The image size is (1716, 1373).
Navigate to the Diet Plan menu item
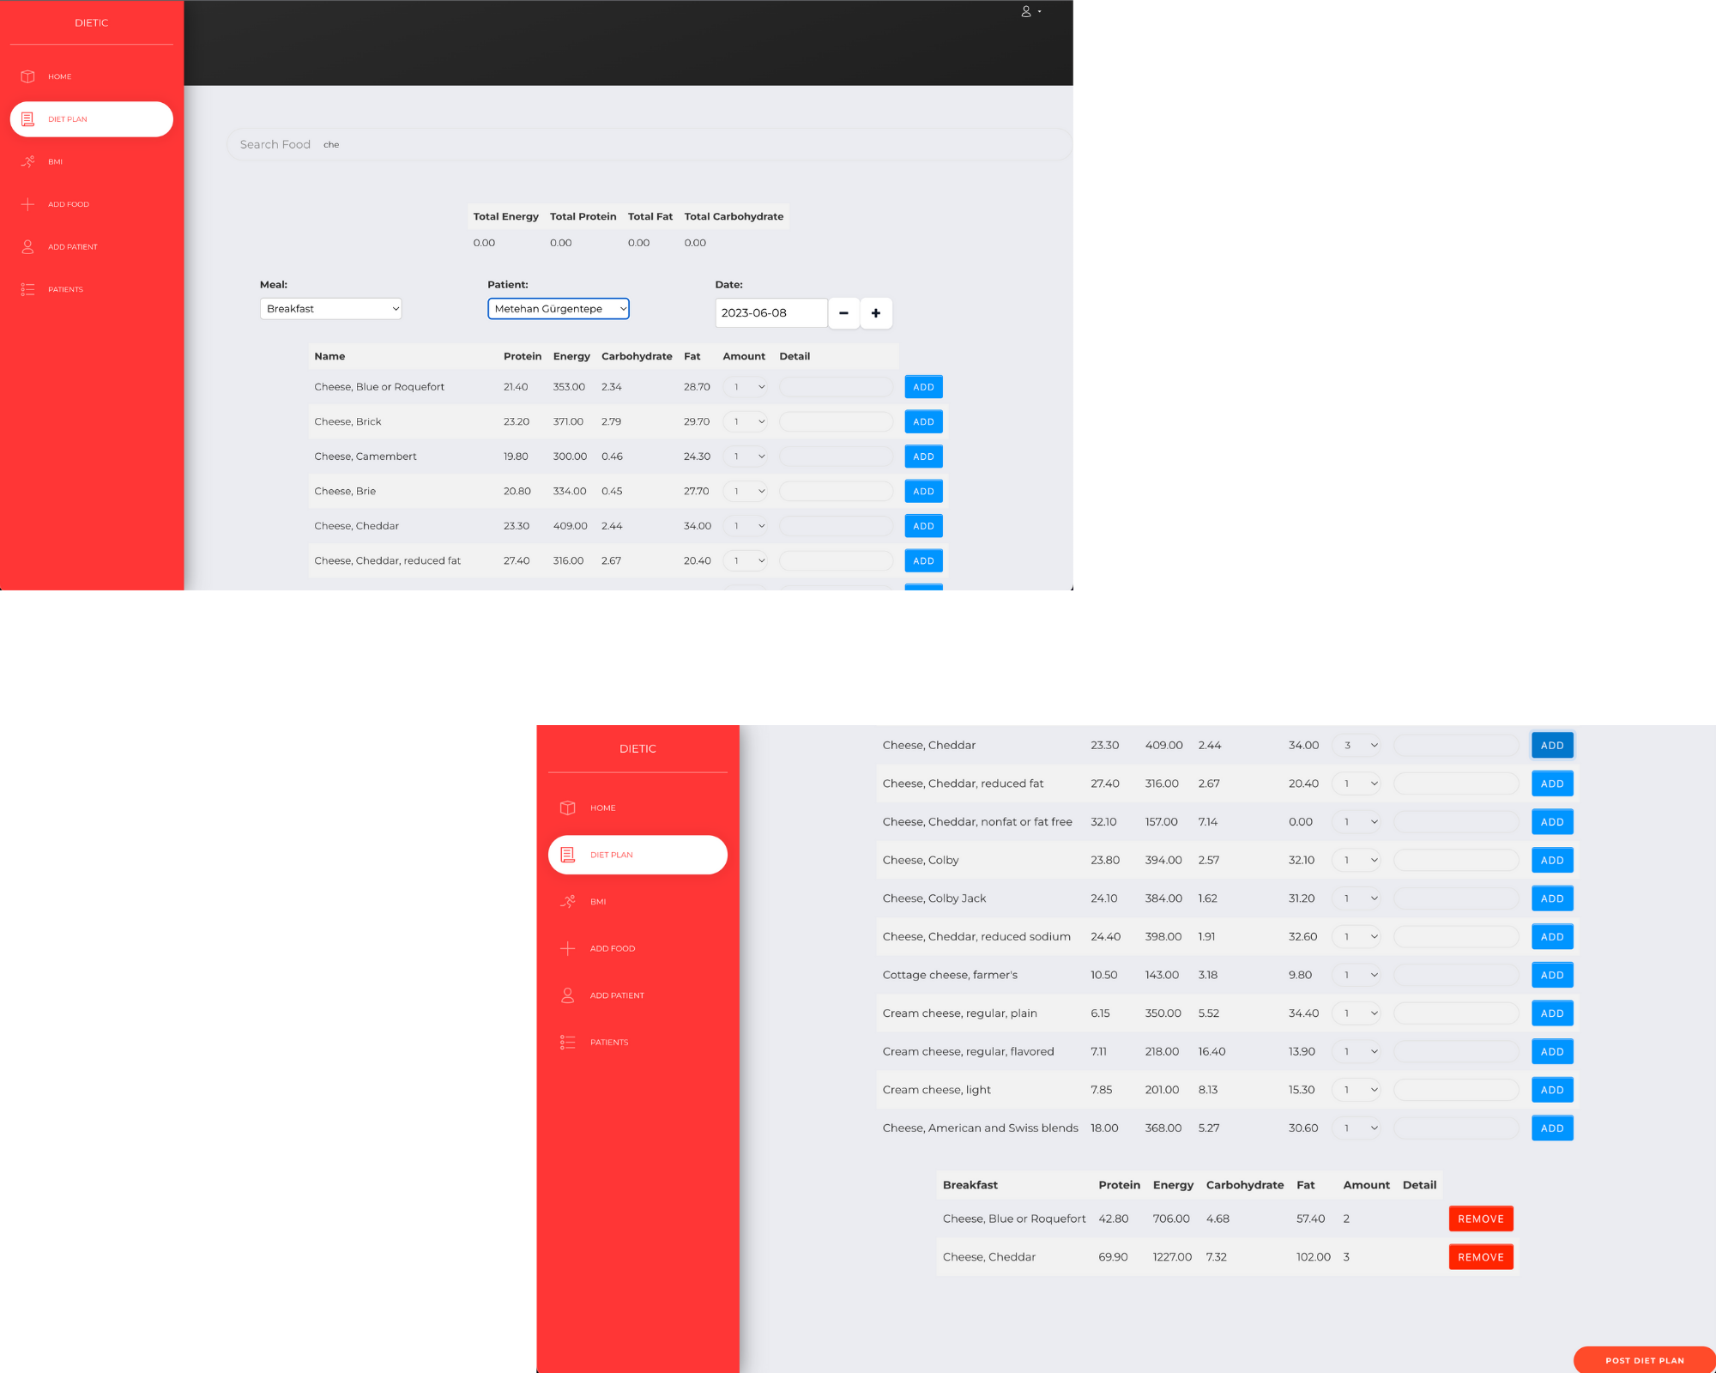click(x=91, y=119)
